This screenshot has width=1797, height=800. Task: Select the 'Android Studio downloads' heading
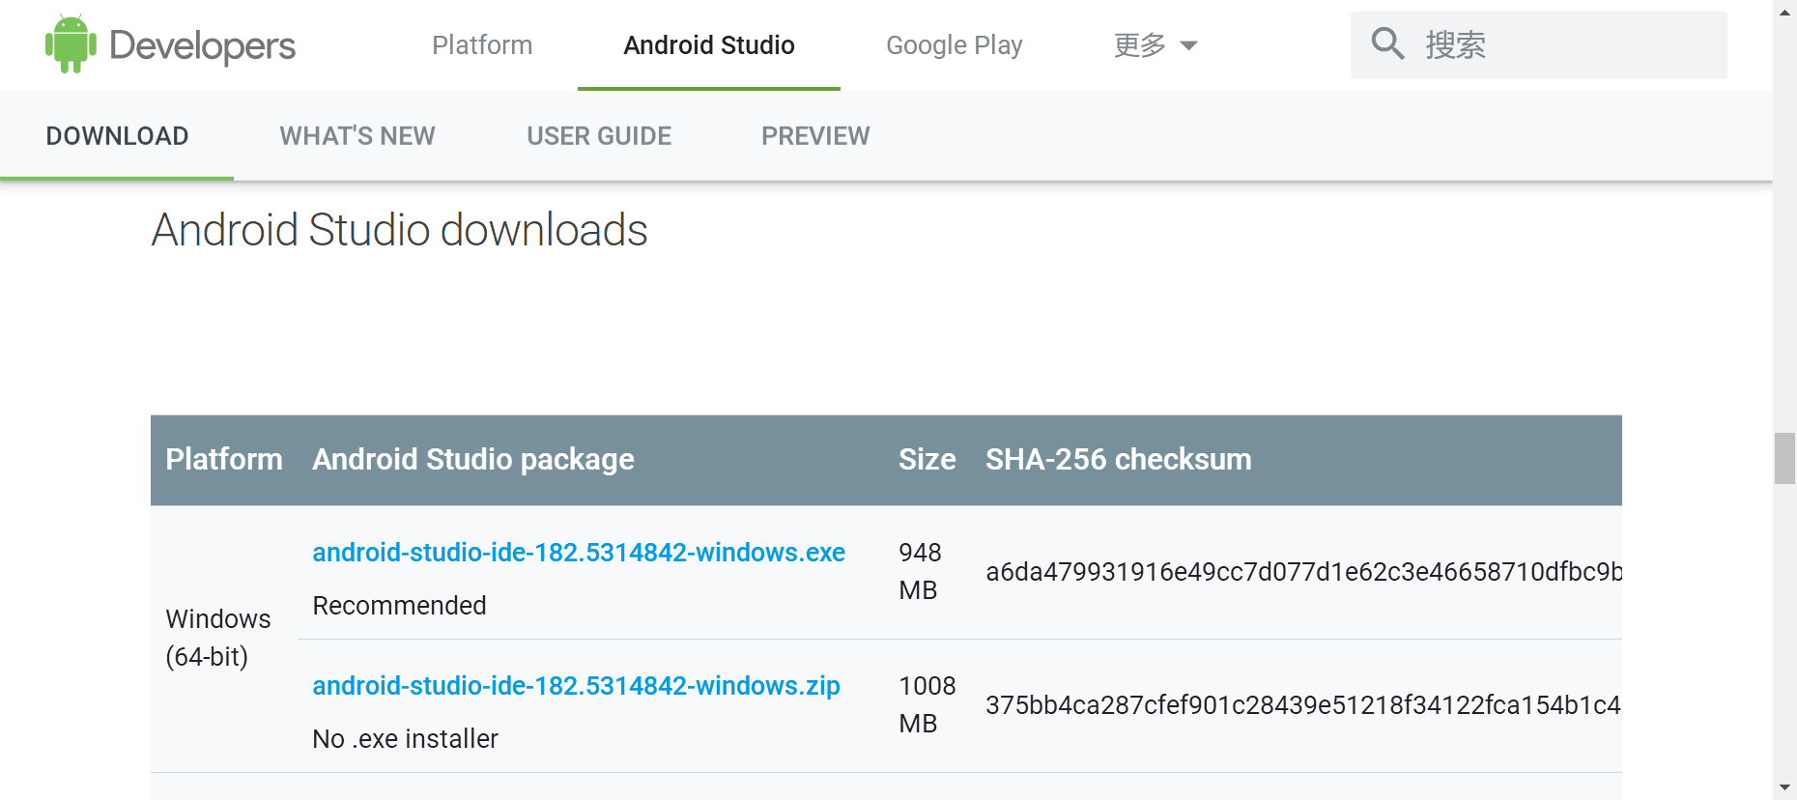click(x=399, y=231)
